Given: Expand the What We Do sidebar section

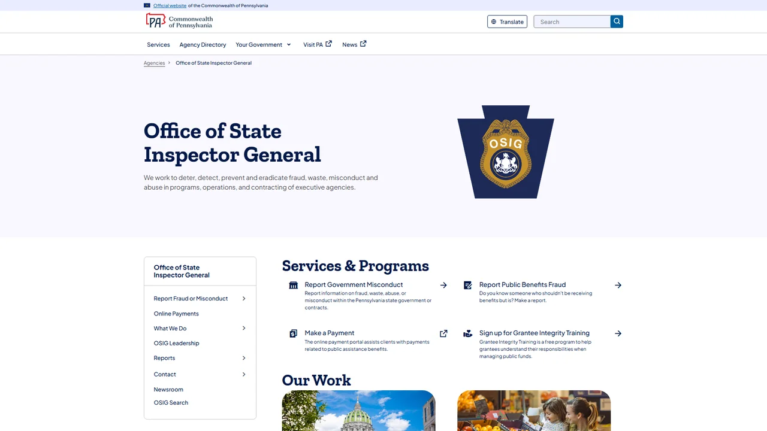Looking at the screenshot, I should (x=244, y=328).
